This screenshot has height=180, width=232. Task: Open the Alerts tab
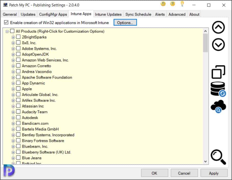[x=160, y=14]
